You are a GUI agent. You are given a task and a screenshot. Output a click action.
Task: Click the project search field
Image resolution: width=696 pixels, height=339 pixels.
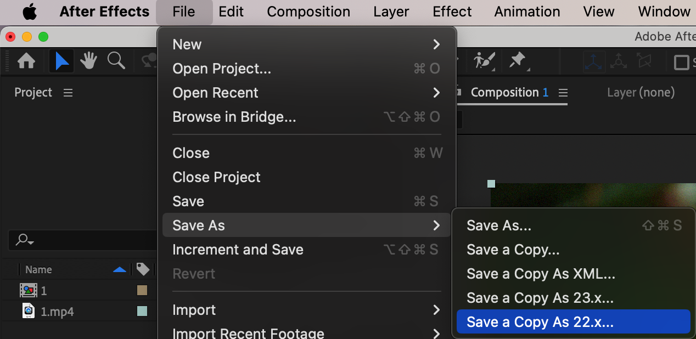pos(82,240)
